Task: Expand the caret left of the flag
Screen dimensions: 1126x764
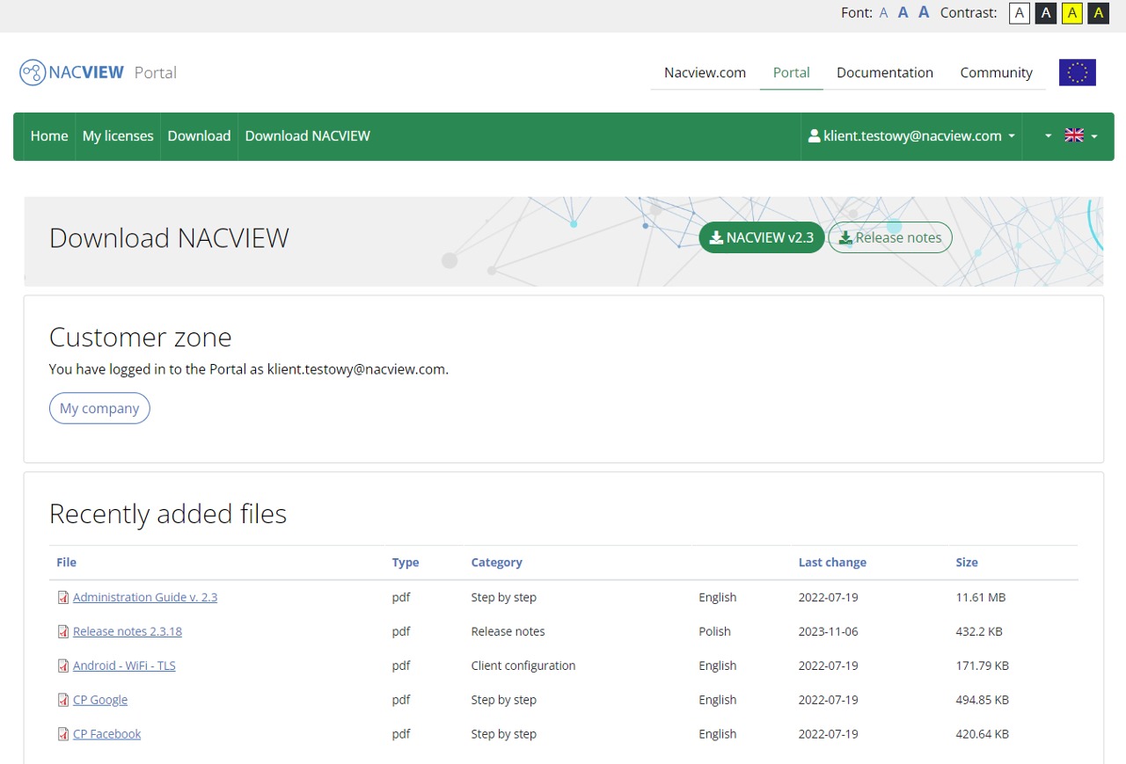Action: (x=1045, y=135)
